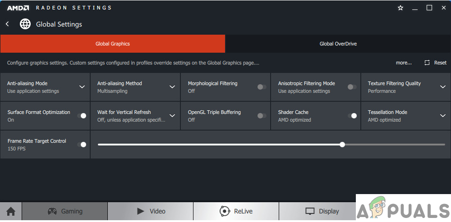The image size is (451, 222).
Task: Click the Performance value text
Action: point(382,91)
